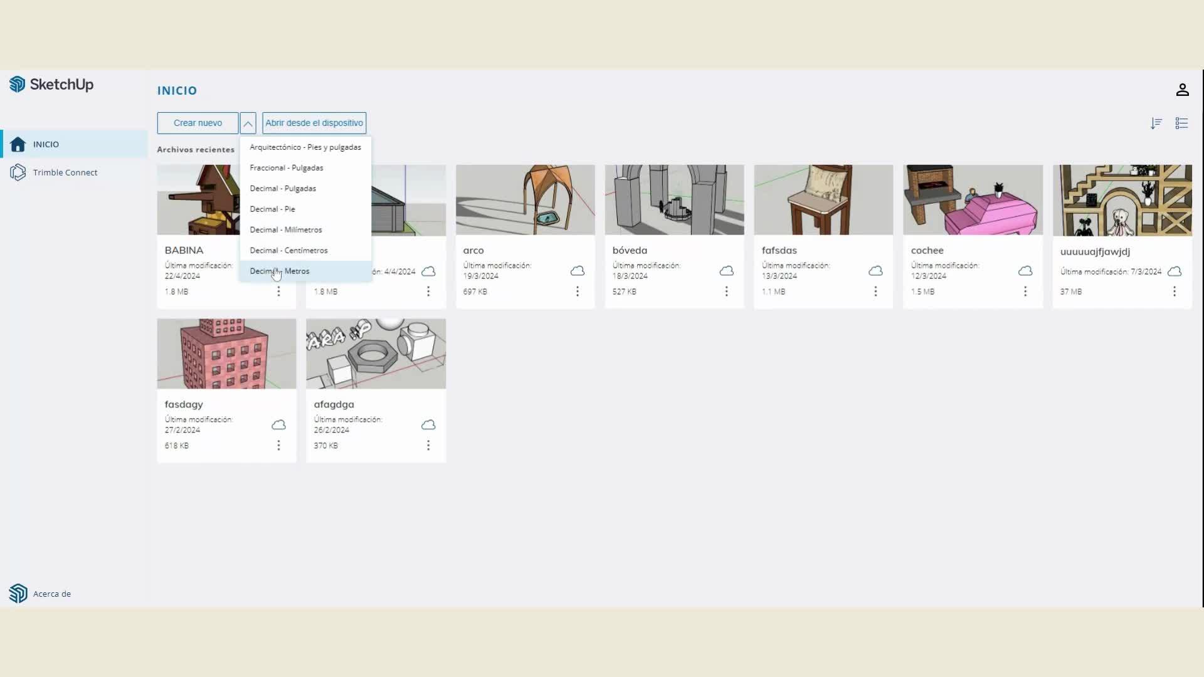The image size is (1204, 677).
Task: Pick Arquitectónico - Pies y pulgadas template
Action: pos(305,147)
